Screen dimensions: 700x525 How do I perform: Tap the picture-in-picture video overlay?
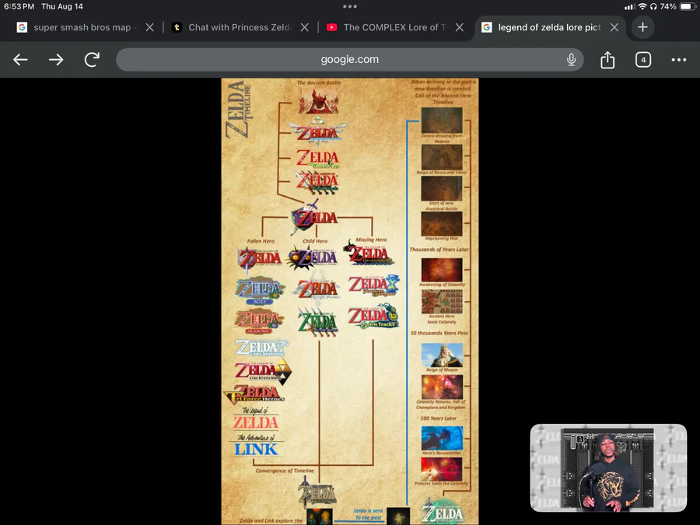[x=608, y=467]
